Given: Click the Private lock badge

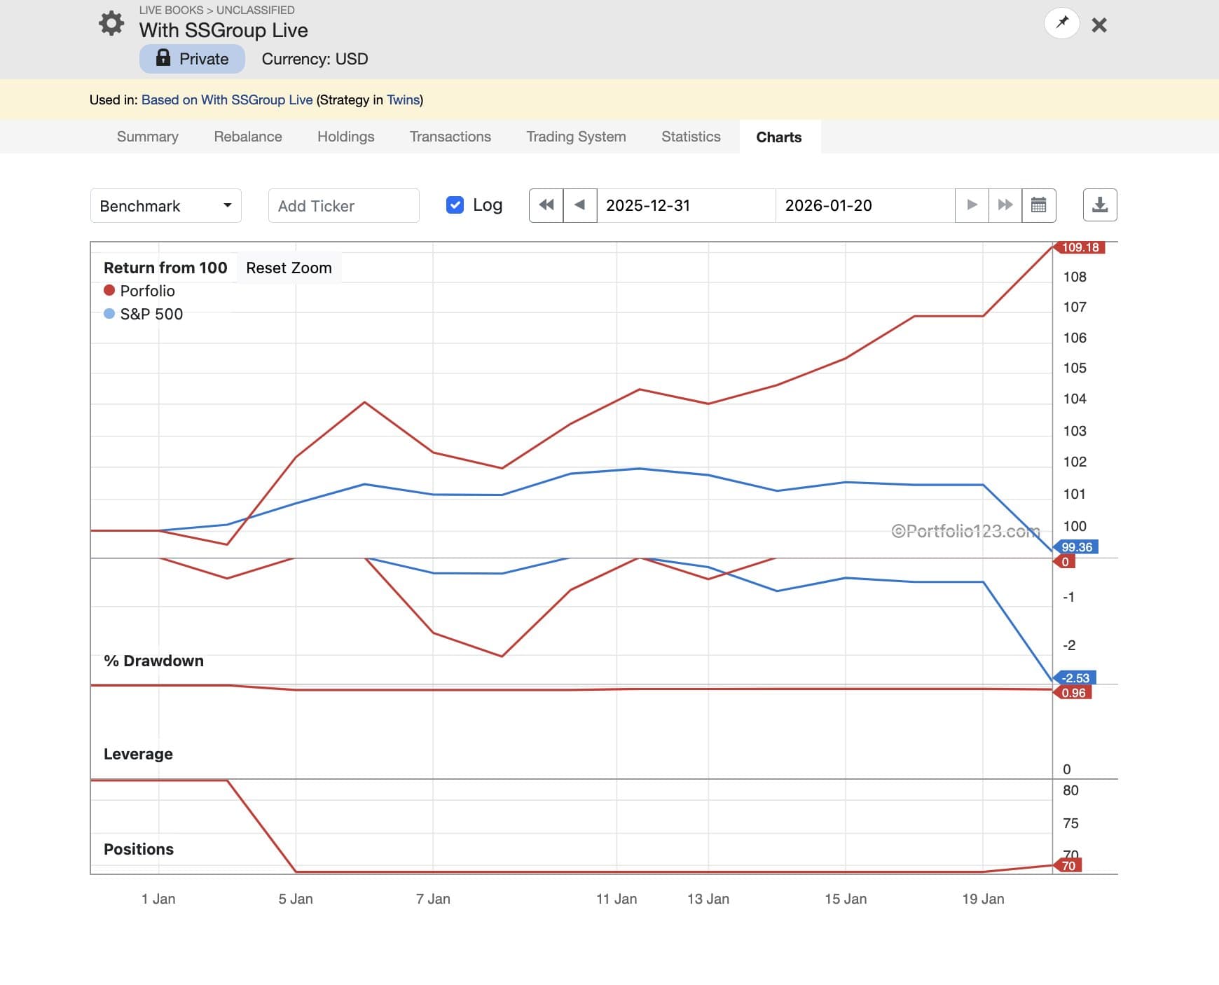Looking at the screenshot, I should click(x=192, y=59).
